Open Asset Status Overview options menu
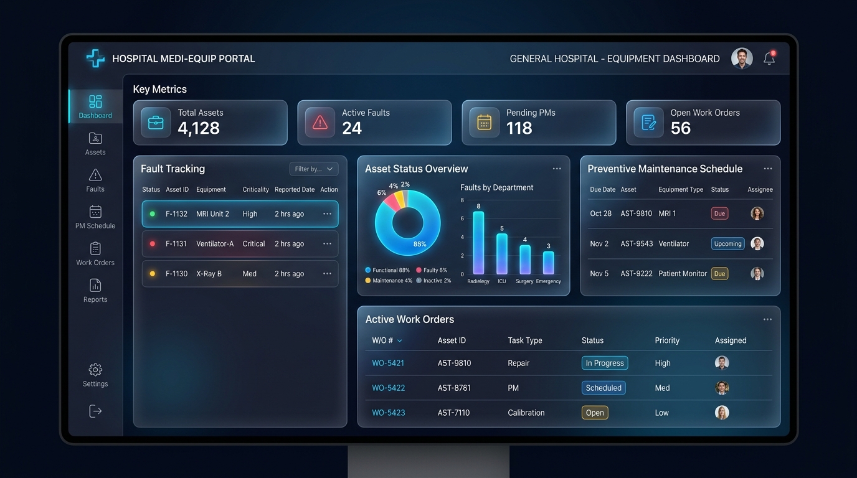Viewport: 857px width, 478px height. click(x=557, y=169)
